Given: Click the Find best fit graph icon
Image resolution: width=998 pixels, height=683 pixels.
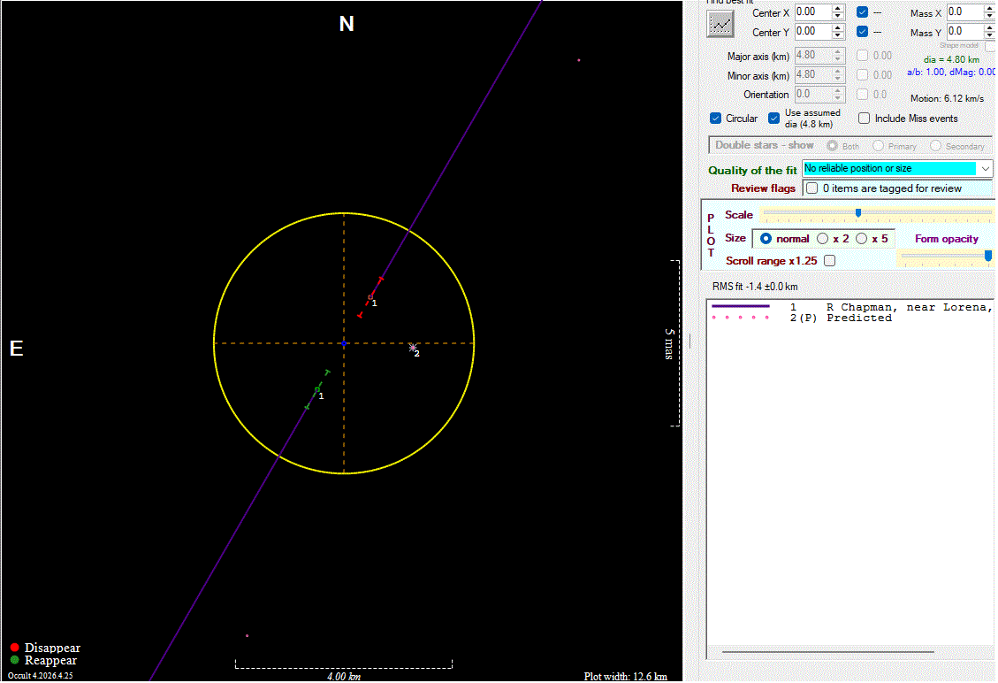Looking at the screenshot, I should pyautogui.click(x=720, y=24).
